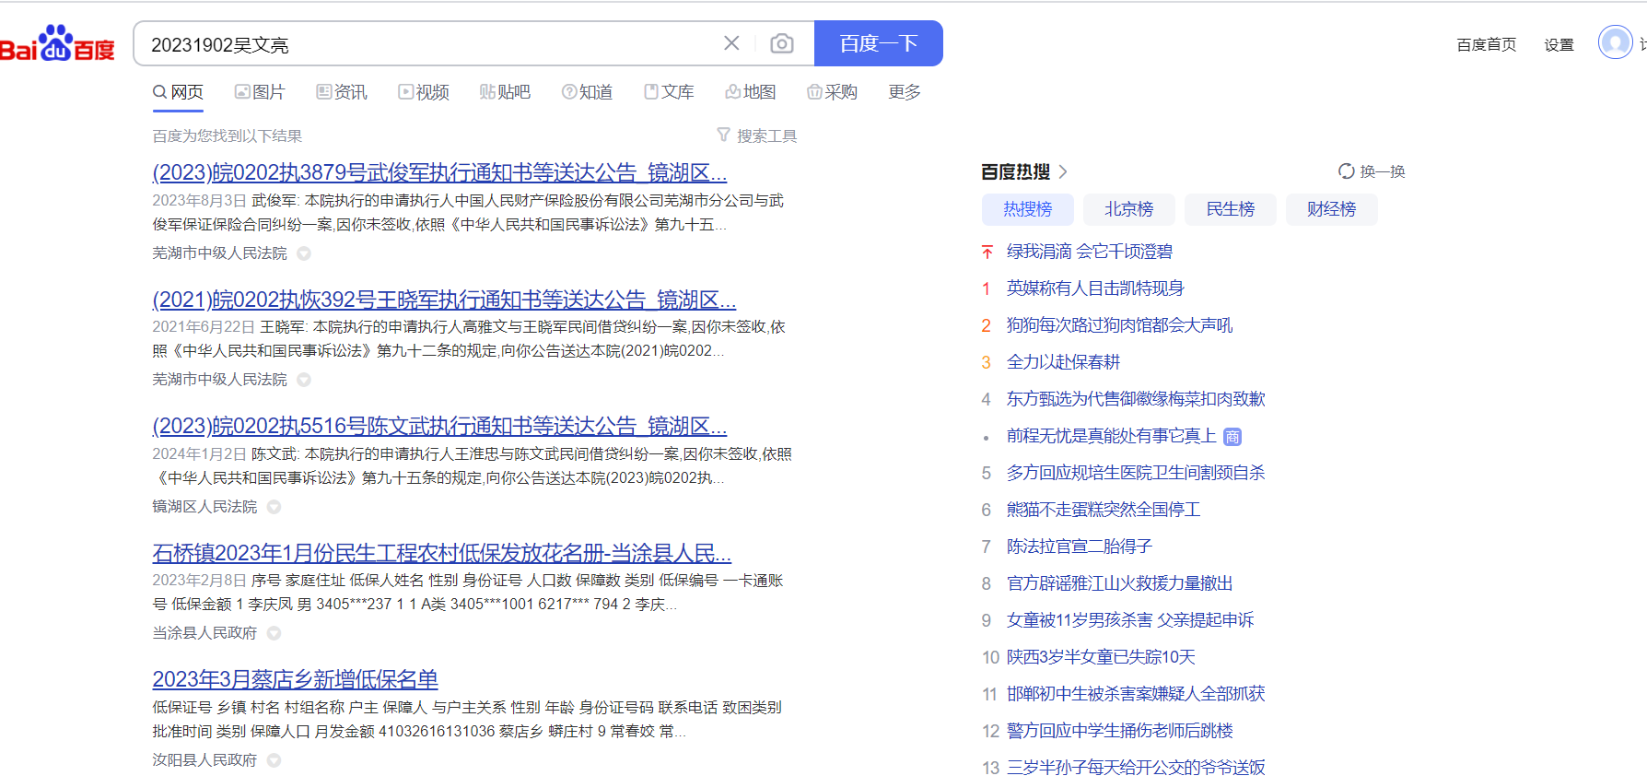Switch to the 视频 video tab
The image size is (1647, 776).
coord(424,92)
